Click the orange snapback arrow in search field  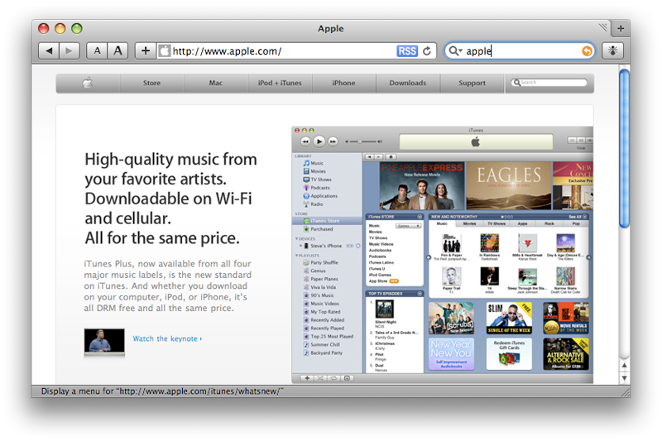587,51
